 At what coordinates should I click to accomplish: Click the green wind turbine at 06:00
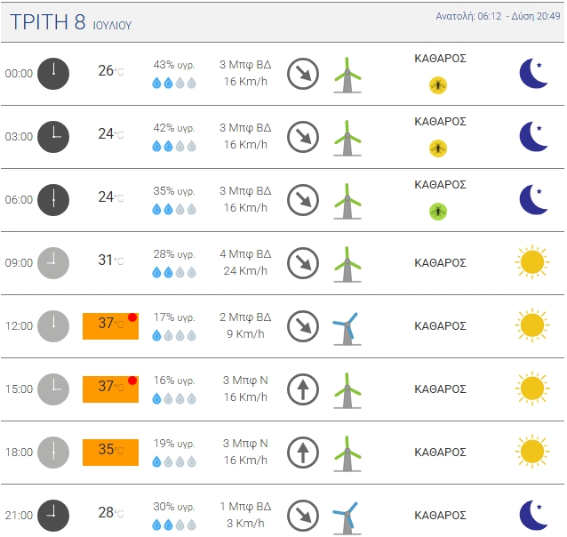pos(347,201)
